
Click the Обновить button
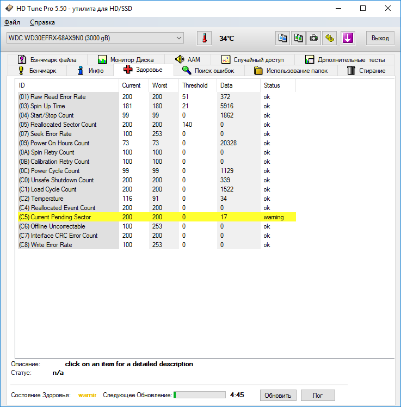277,396
